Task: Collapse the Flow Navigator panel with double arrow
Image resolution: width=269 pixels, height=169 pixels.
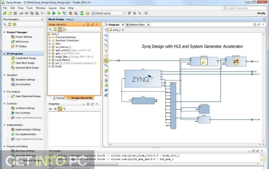Action: pos(42,19)
